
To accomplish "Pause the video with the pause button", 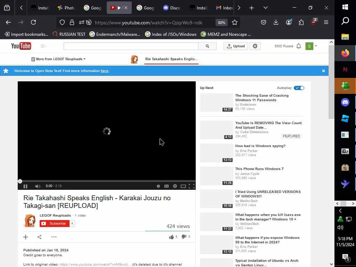I will (x=25, y=186).
